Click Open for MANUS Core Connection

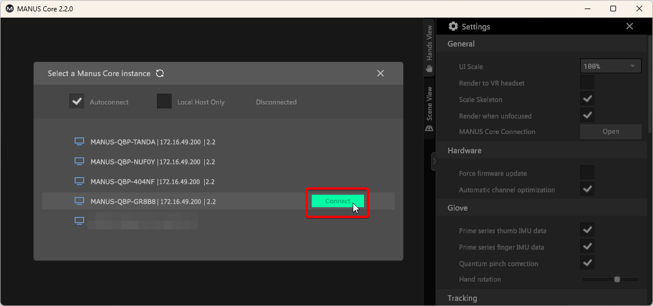pyautogui.click(x=610, y=132)
